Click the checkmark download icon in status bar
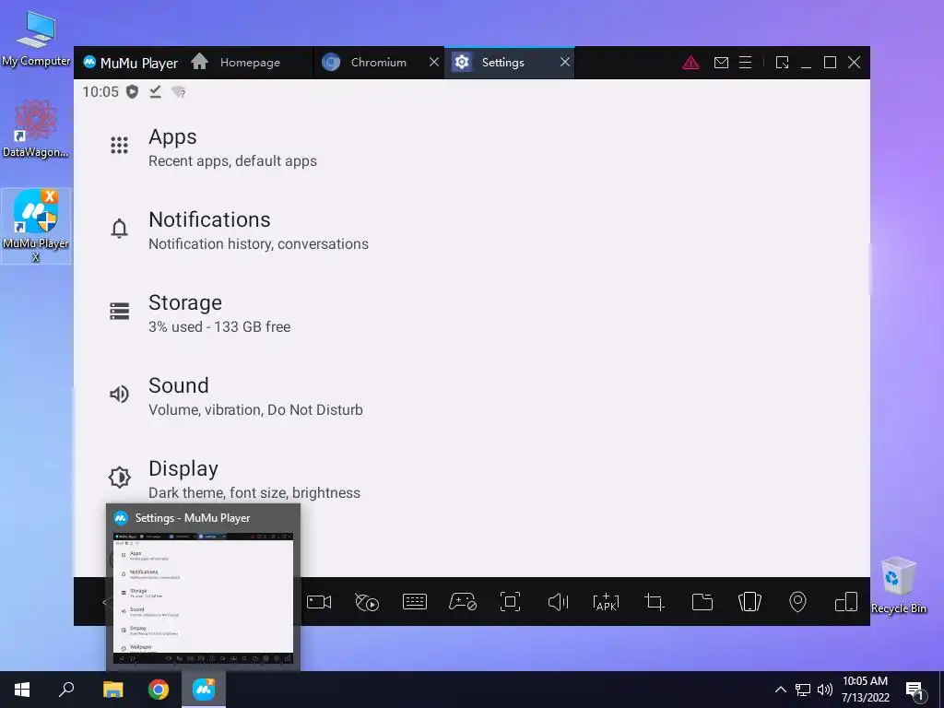The height and width of the screenshot is (708, 944). [155, 91]
